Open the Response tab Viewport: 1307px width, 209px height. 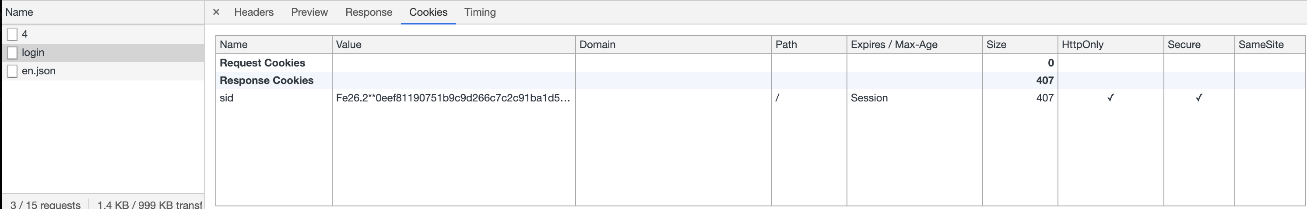click(x=369, y=12)
